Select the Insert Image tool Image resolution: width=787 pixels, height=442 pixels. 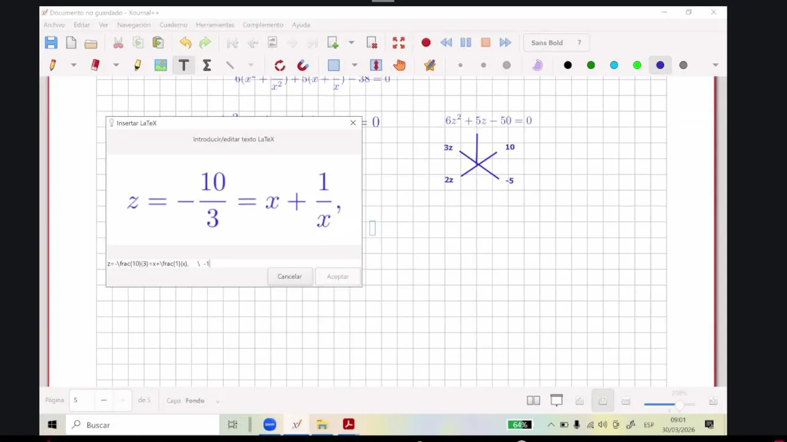pos(160,65)
